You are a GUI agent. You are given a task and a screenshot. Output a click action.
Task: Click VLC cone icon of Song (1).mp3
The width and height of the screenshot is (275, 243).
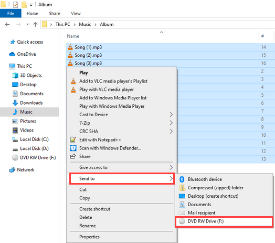coord(70,47)
